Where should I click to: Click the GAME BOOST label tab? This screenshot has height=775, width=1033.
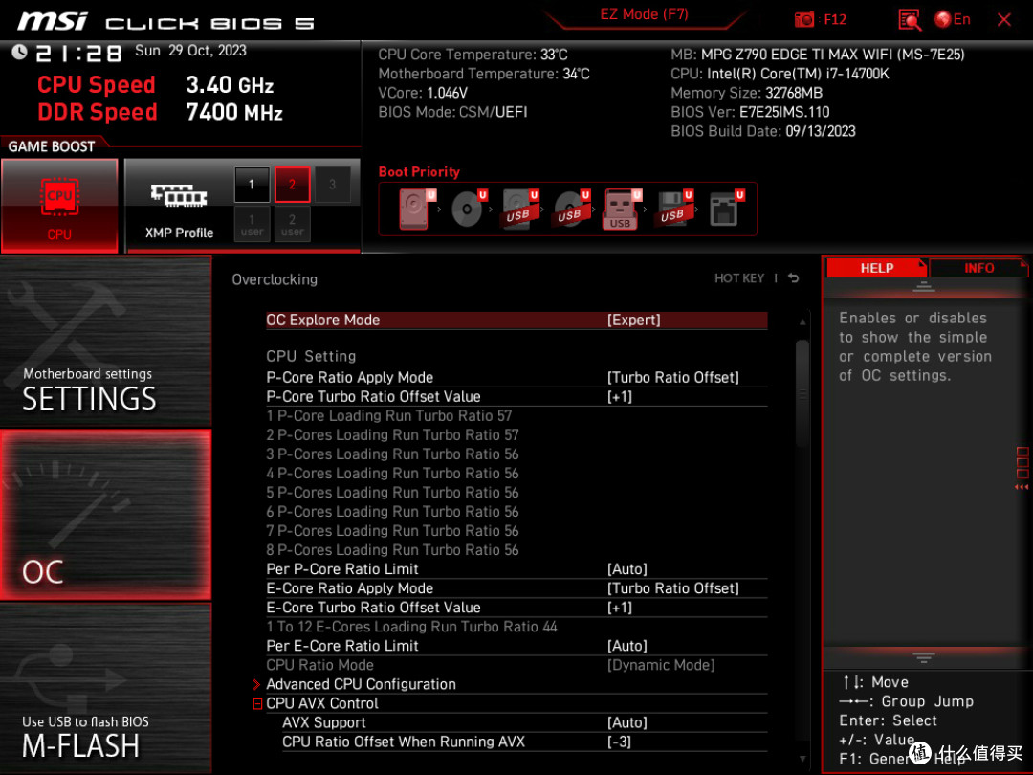tap(52, 146)
